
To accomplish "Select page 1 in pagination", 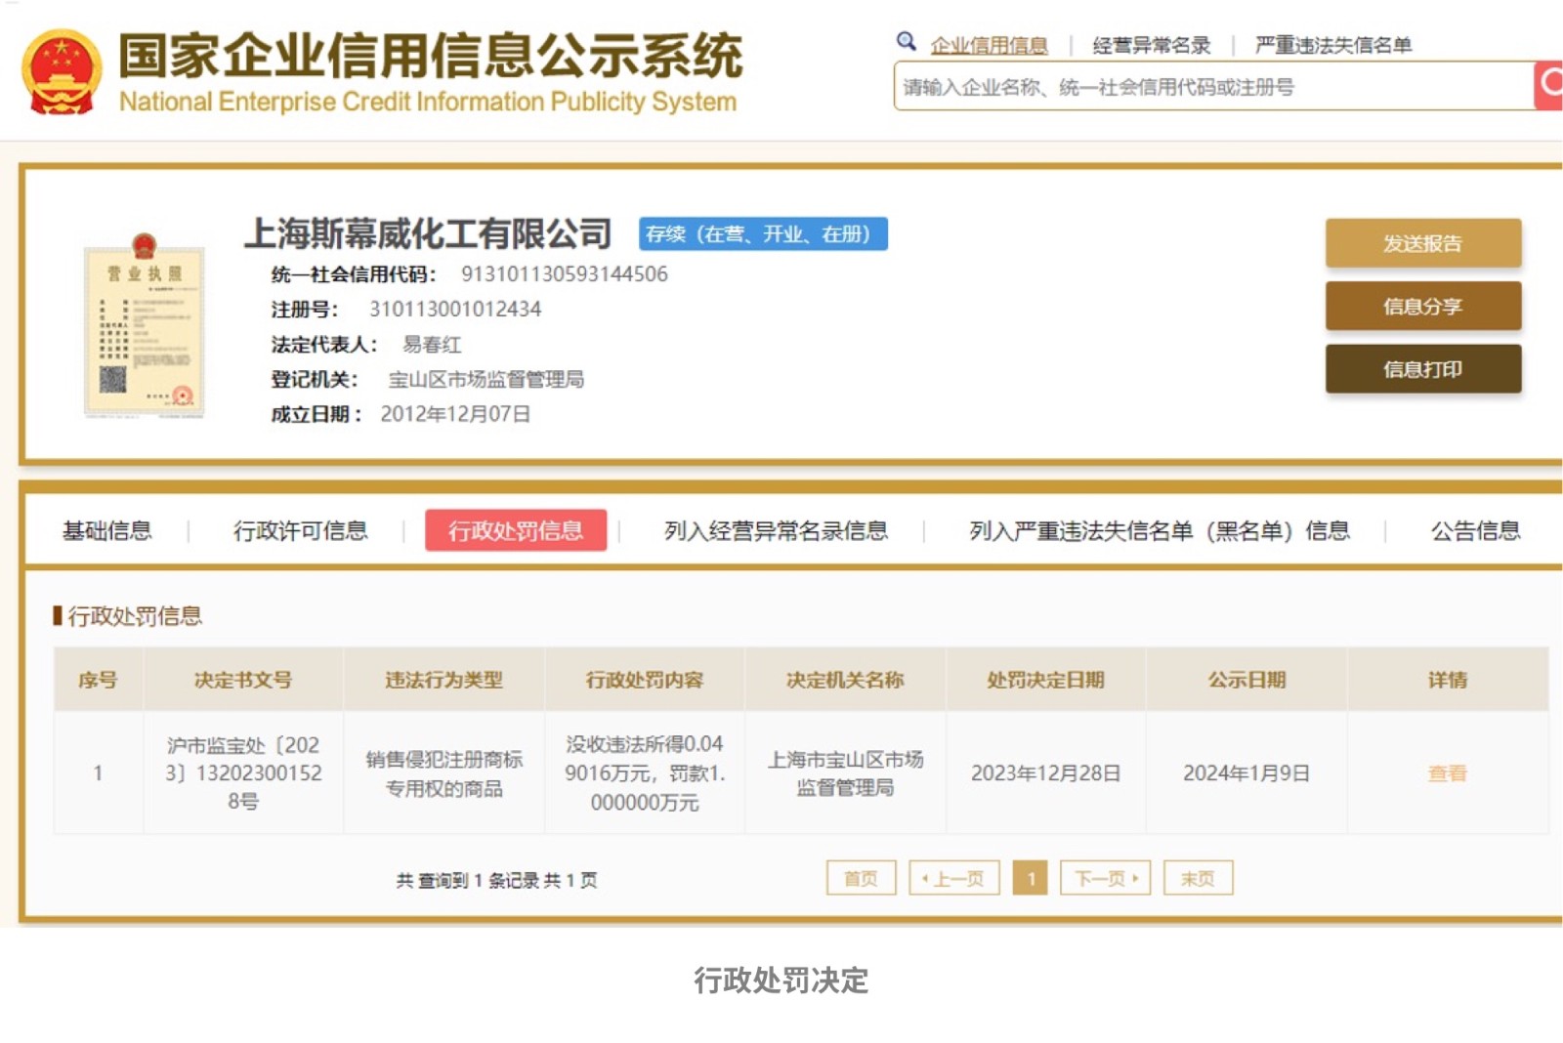I will pos(1030,878).
